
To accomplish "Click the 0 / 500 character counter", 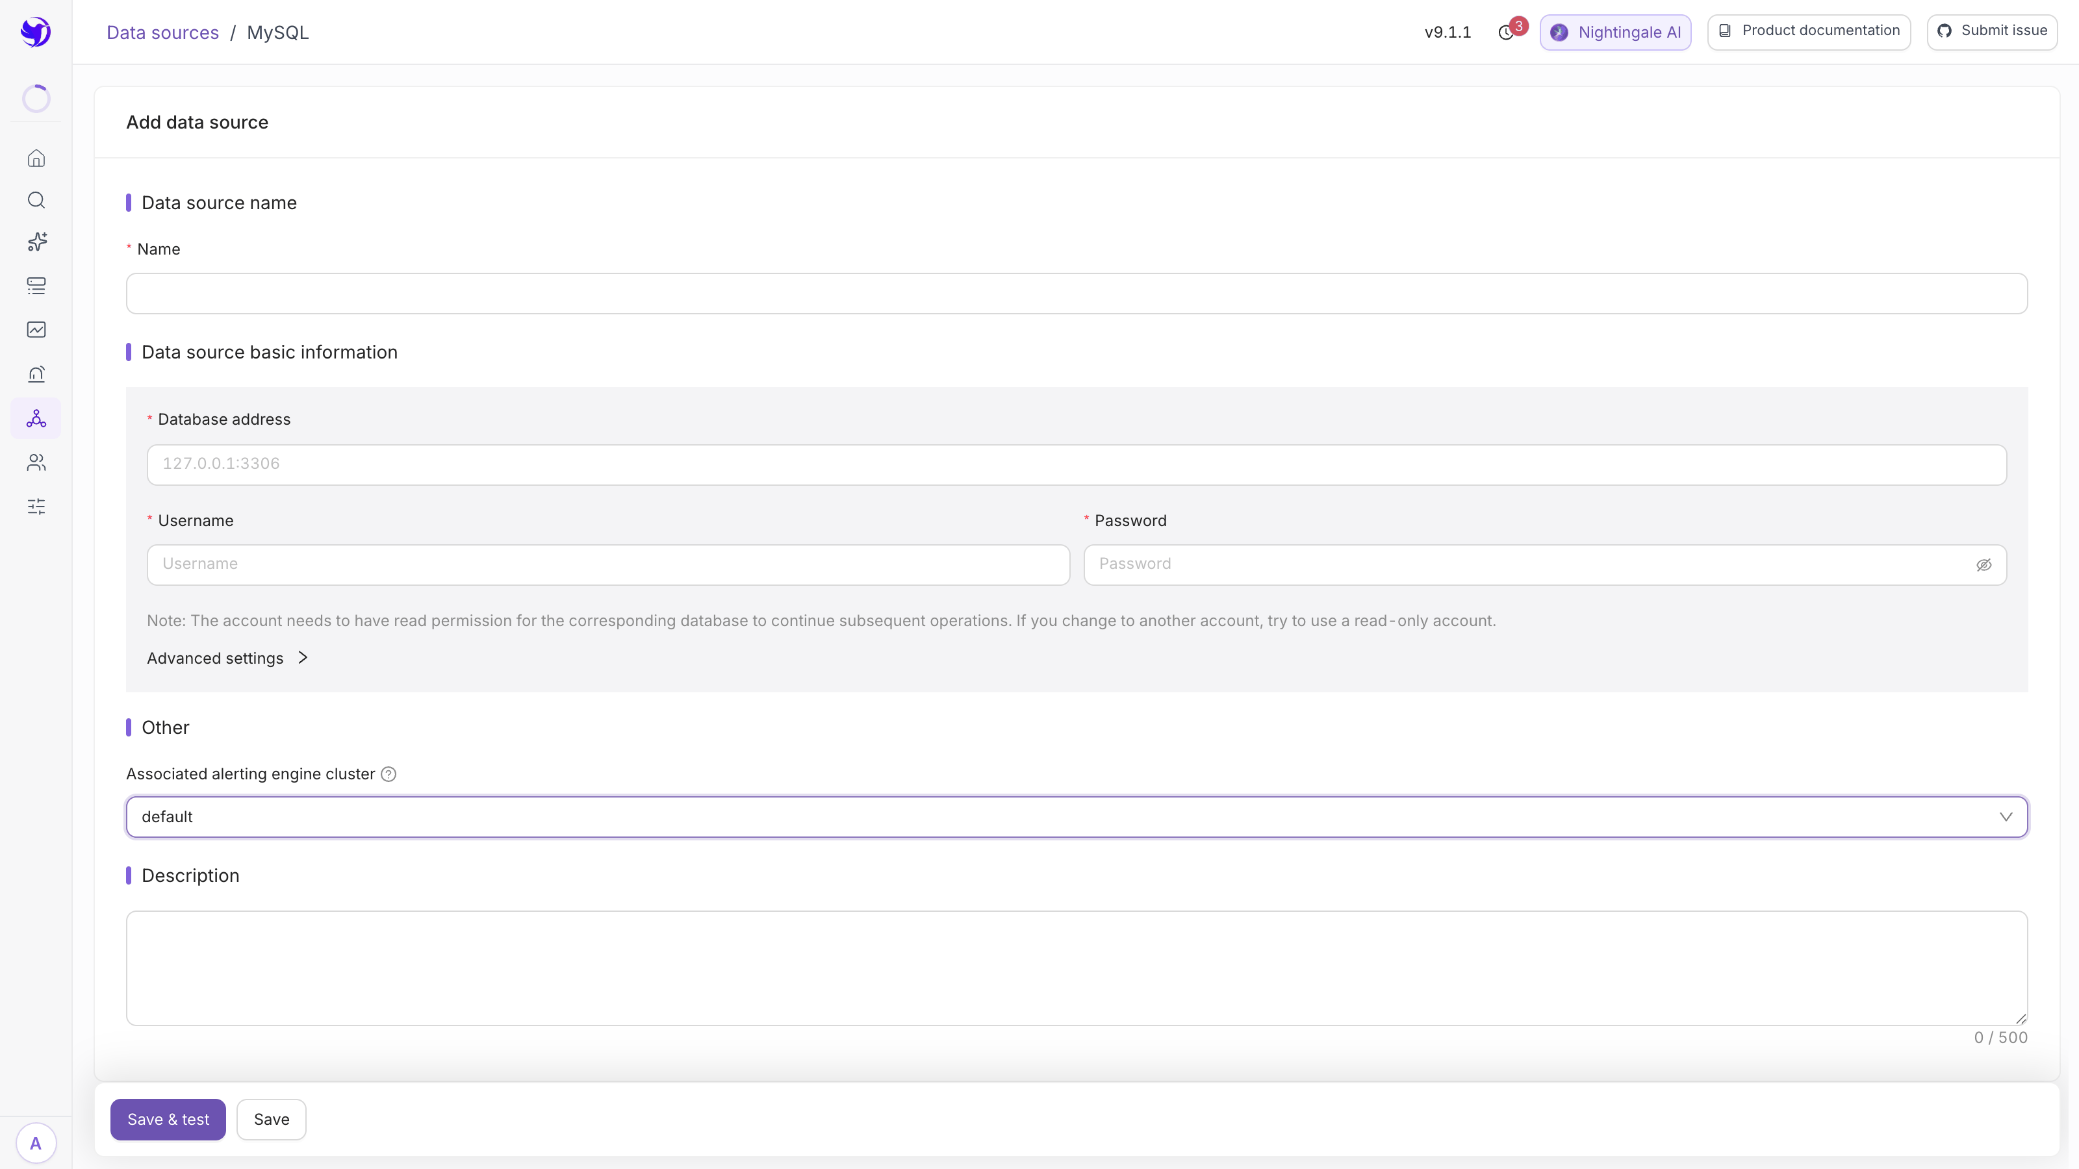I will coord(2001,1038).
